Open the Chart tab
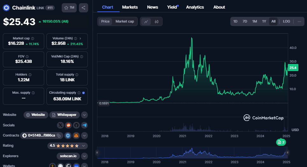Viewport: 307px width, 167px height. point(108,7)
